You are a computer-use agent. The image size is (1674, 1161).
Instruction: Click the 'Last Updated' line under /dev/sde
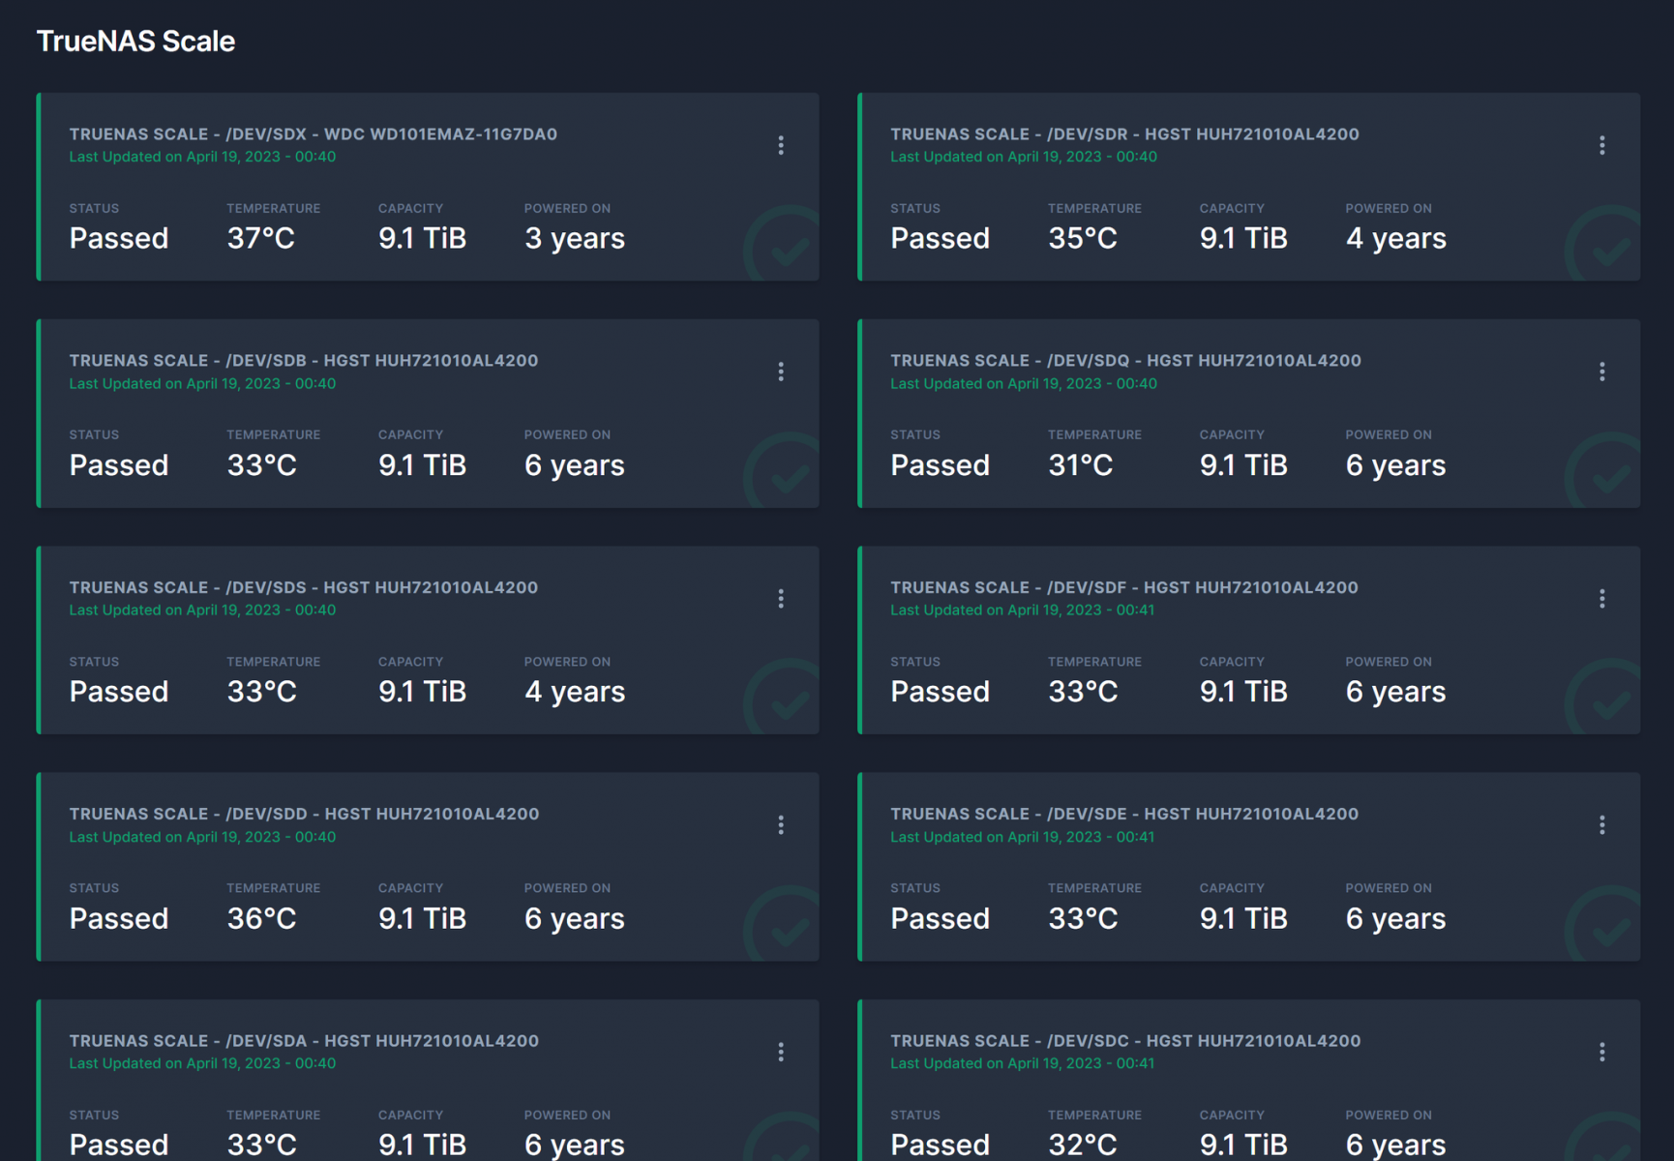[x=1023, y=837]
